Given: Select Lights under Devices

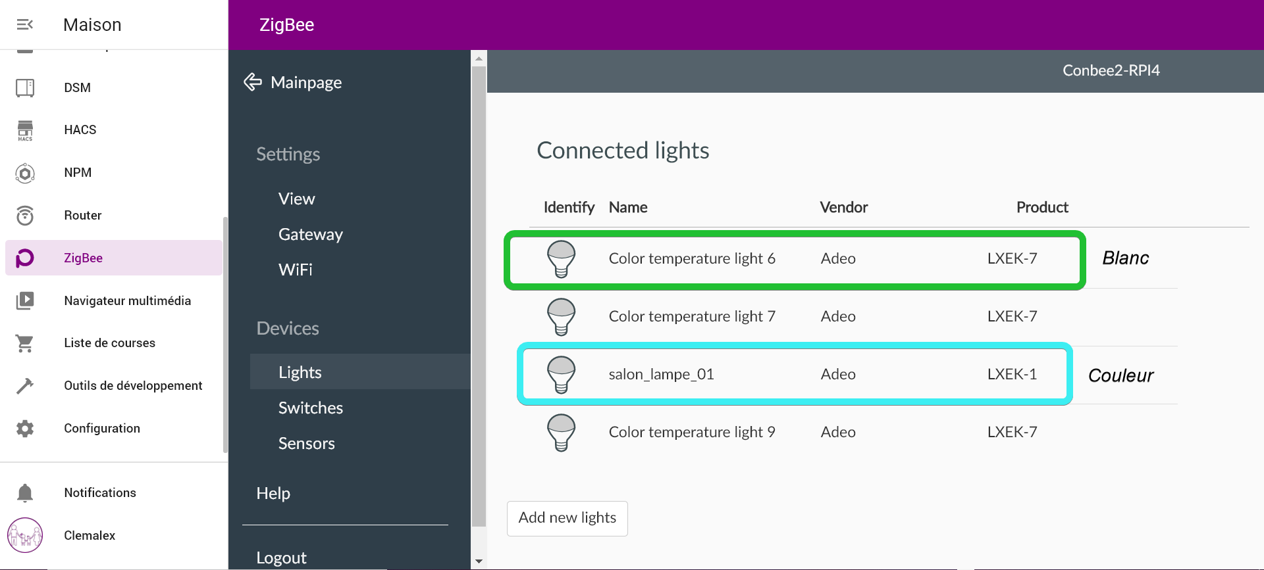Looking at the screenshot, I should point(360,372).
